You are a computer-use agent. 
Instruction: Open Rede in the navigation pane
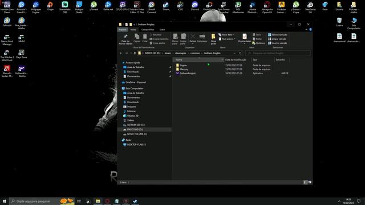point(128,140)
